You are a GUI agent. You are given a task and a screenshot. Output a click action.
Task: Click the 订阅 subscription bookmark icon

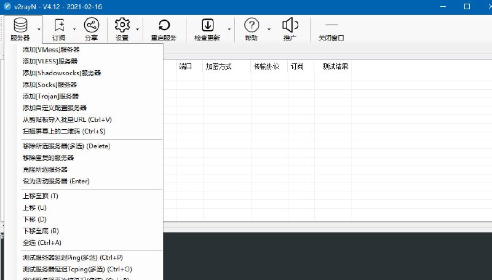(59, 25)
